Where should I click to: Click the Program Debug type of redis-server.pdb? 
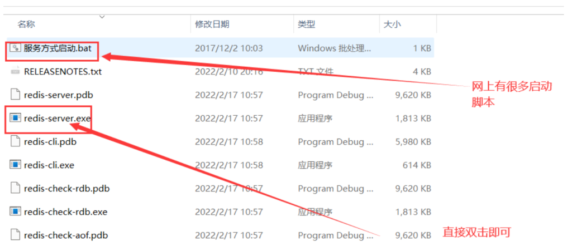click(x=336, y=95)
